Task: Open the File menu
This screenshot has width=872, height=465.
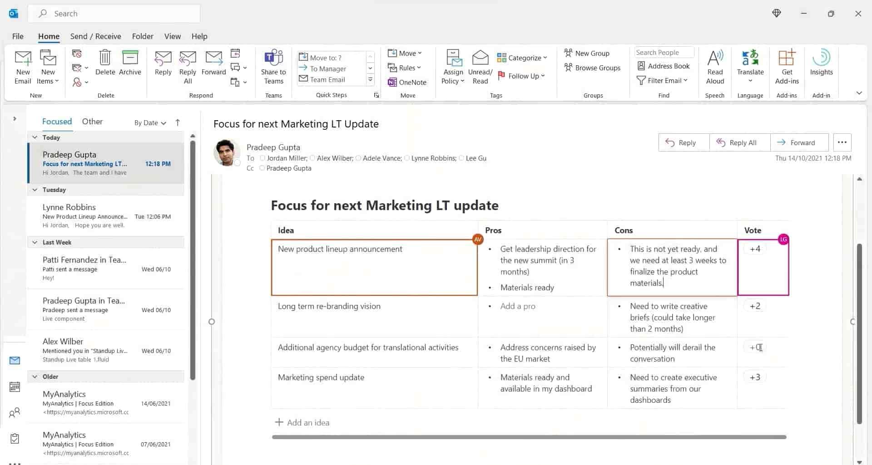Action: point(18,36)
